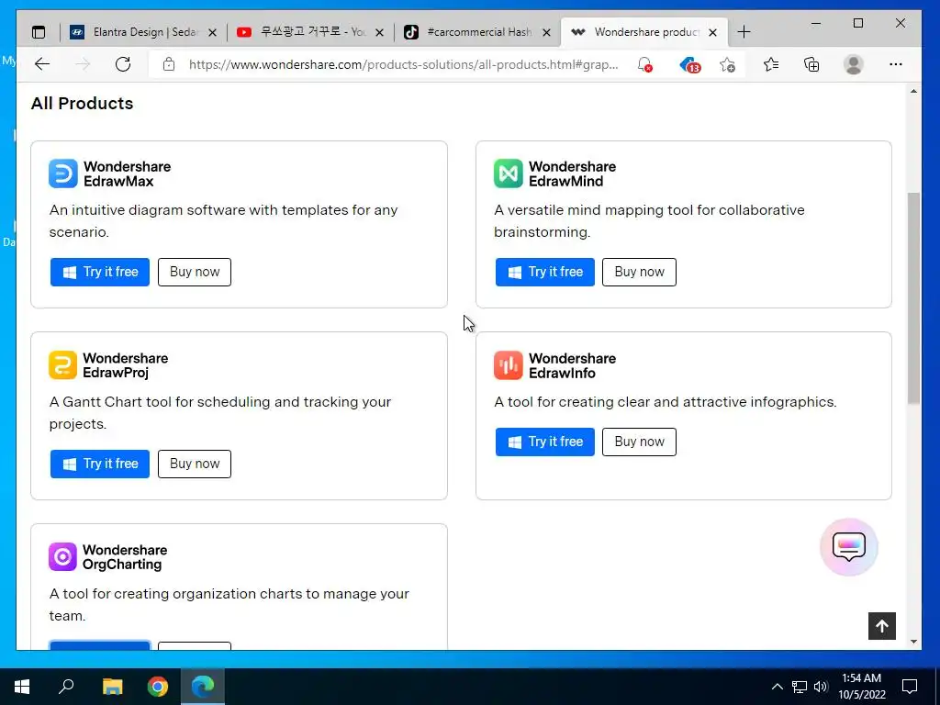Image resolution: width=940 pixels, height=705 pixels.
Task: Click the notification bell blocked icon
Action: [644, 64]
